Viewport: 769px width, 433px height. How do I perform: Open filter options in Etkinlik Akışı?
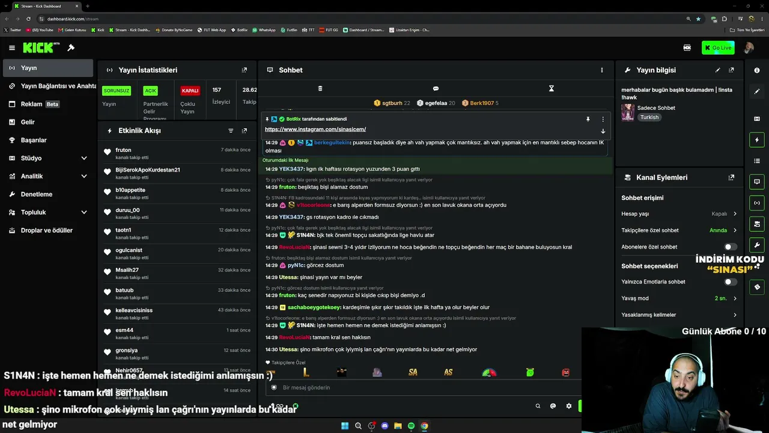pyautogui.click(x=231, y=131)
